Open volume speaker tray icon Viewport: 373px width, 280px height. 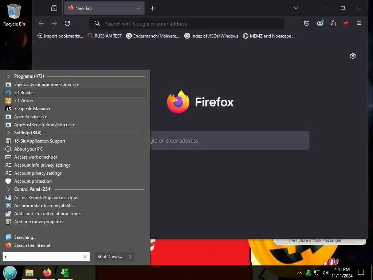[326, 273]
